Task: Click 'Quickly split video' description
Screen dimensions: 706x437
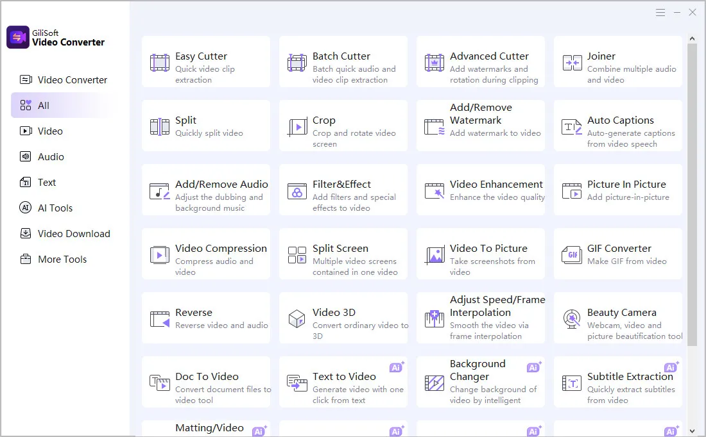Action: (209, 133)
